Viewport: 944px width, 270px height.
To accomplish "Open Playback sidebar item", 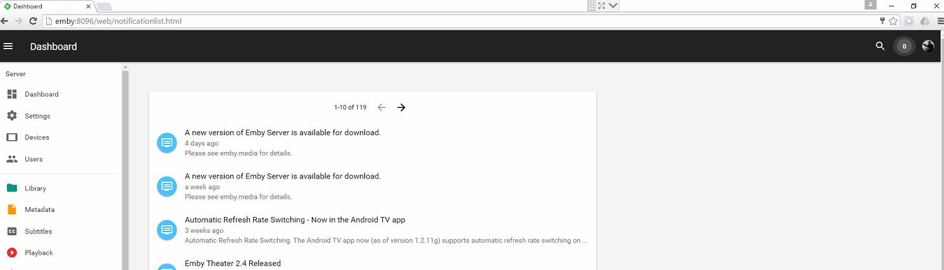I will tap(61, 253).
